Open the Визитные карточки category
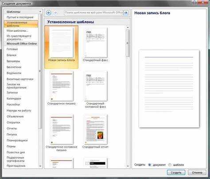 point(20,79)
